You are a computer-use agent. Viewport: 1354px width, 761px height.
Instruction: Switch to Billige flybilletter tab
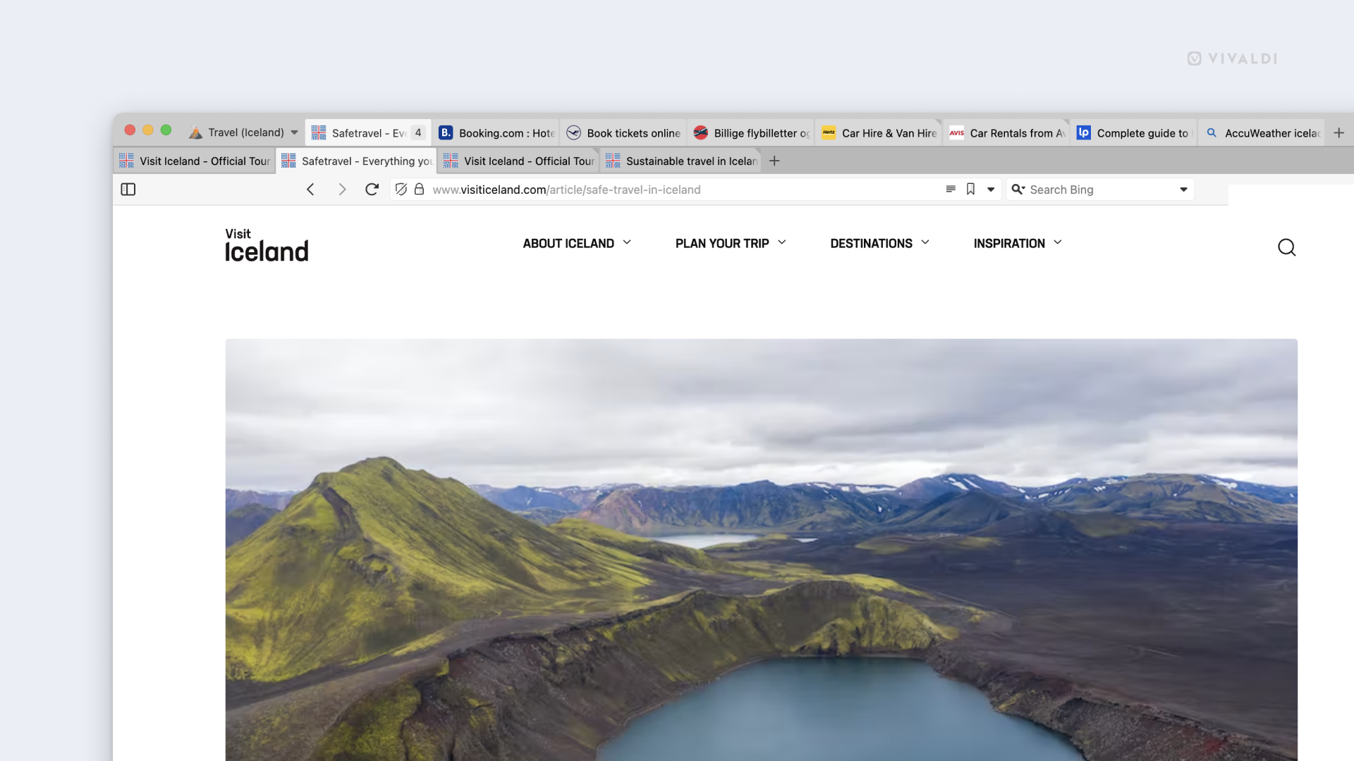pyautogui.click(x=750, y=132)
